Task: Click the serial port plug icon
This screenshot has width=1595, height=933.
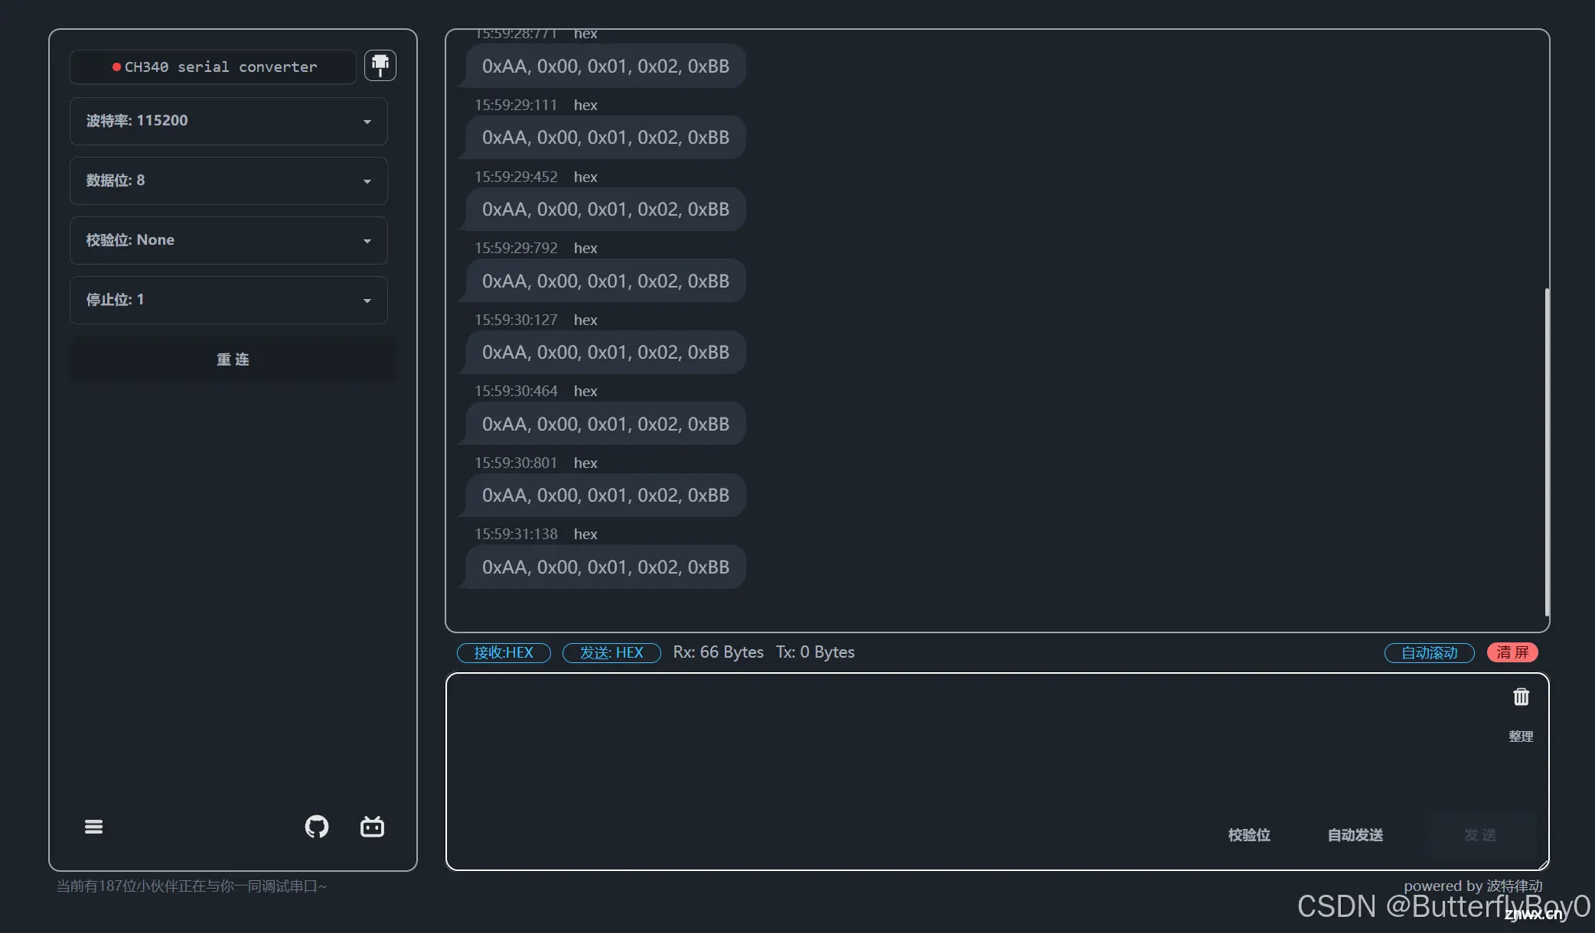Action: [380, 66]
